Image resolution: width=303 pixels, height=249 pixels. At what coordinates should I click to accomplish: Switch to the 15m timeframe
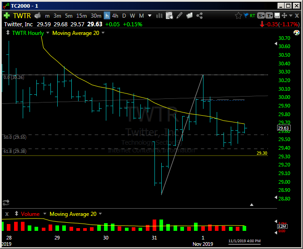[x=81, y=16]
